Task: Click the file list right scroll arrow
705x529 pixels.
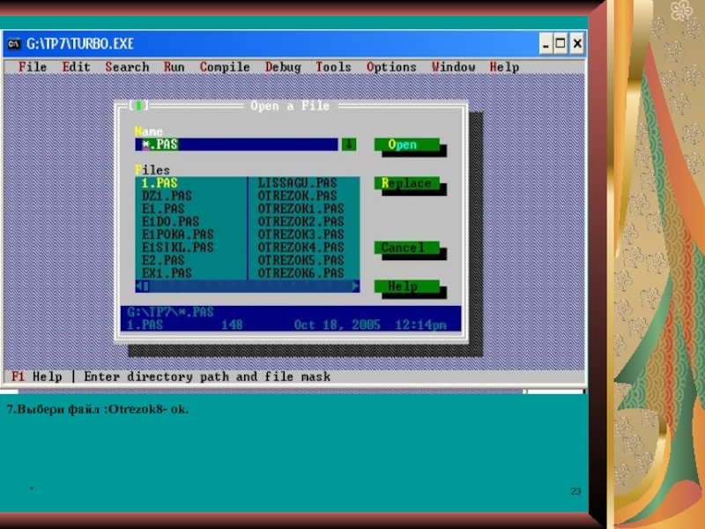Action: click(355, 287)
